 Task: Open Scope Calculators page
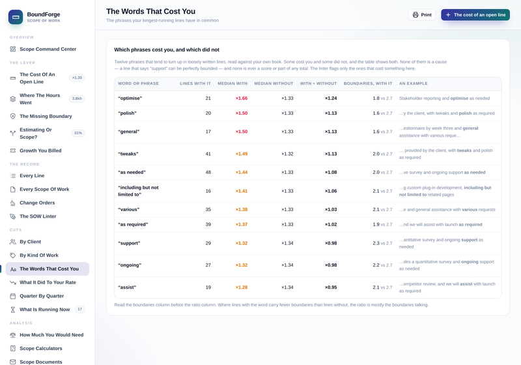point(47,348)
